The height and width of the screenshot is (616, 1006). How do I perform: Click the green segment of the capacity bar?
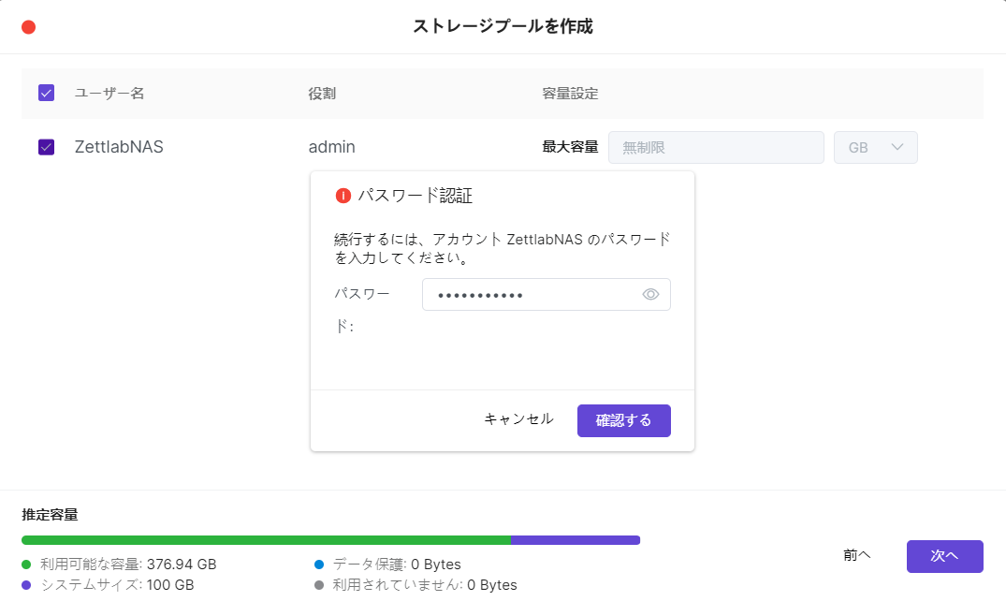[266, 540]
